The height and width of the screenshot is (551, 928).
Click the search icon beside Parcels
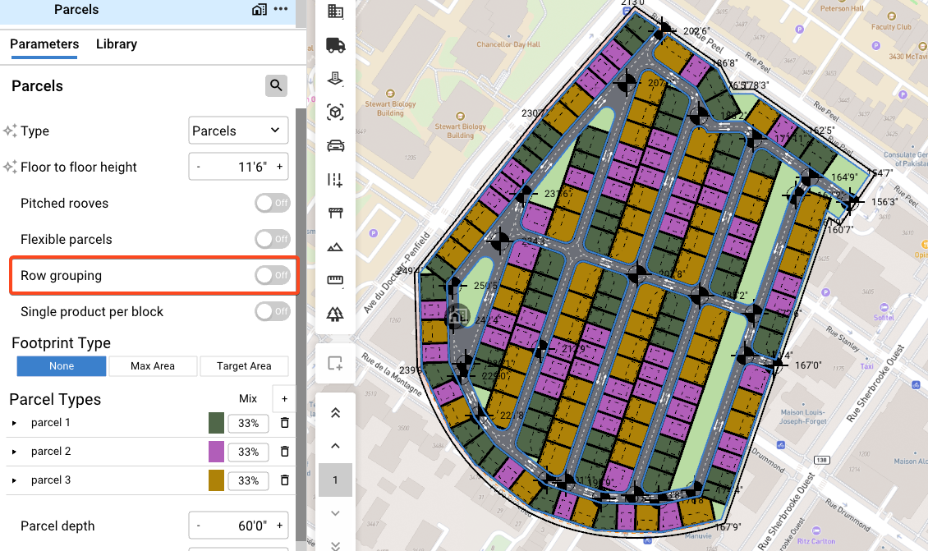point(276,86)
